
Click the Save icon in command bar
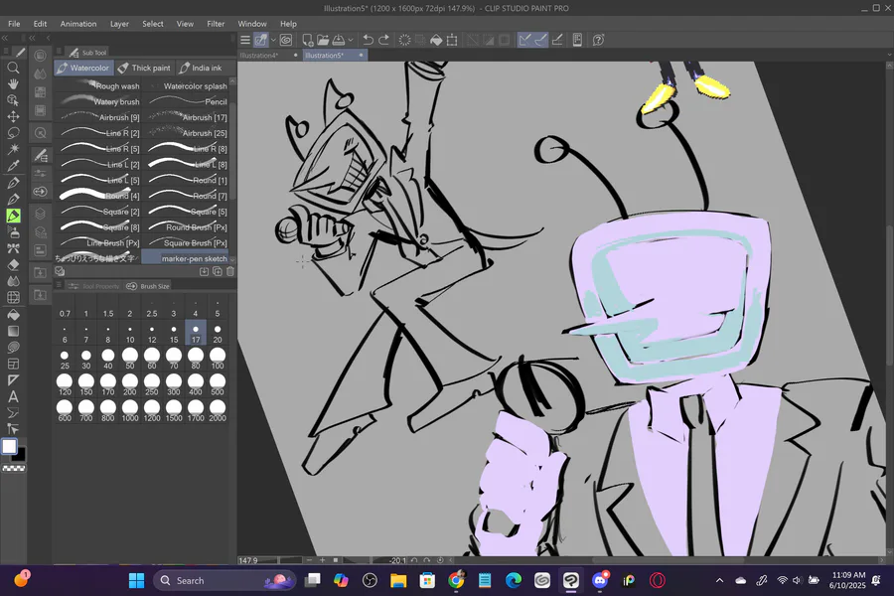click(x=339, y=40)
